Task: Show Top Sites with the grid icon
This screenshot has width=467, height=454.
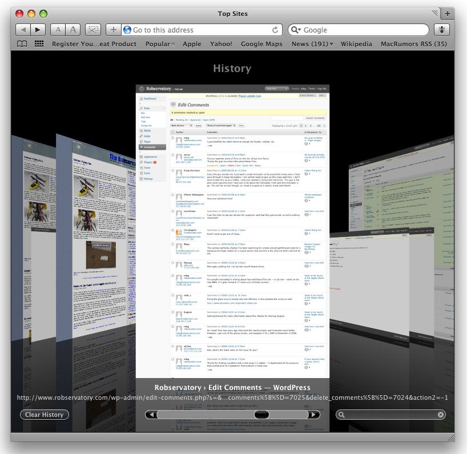Action: 39,44
